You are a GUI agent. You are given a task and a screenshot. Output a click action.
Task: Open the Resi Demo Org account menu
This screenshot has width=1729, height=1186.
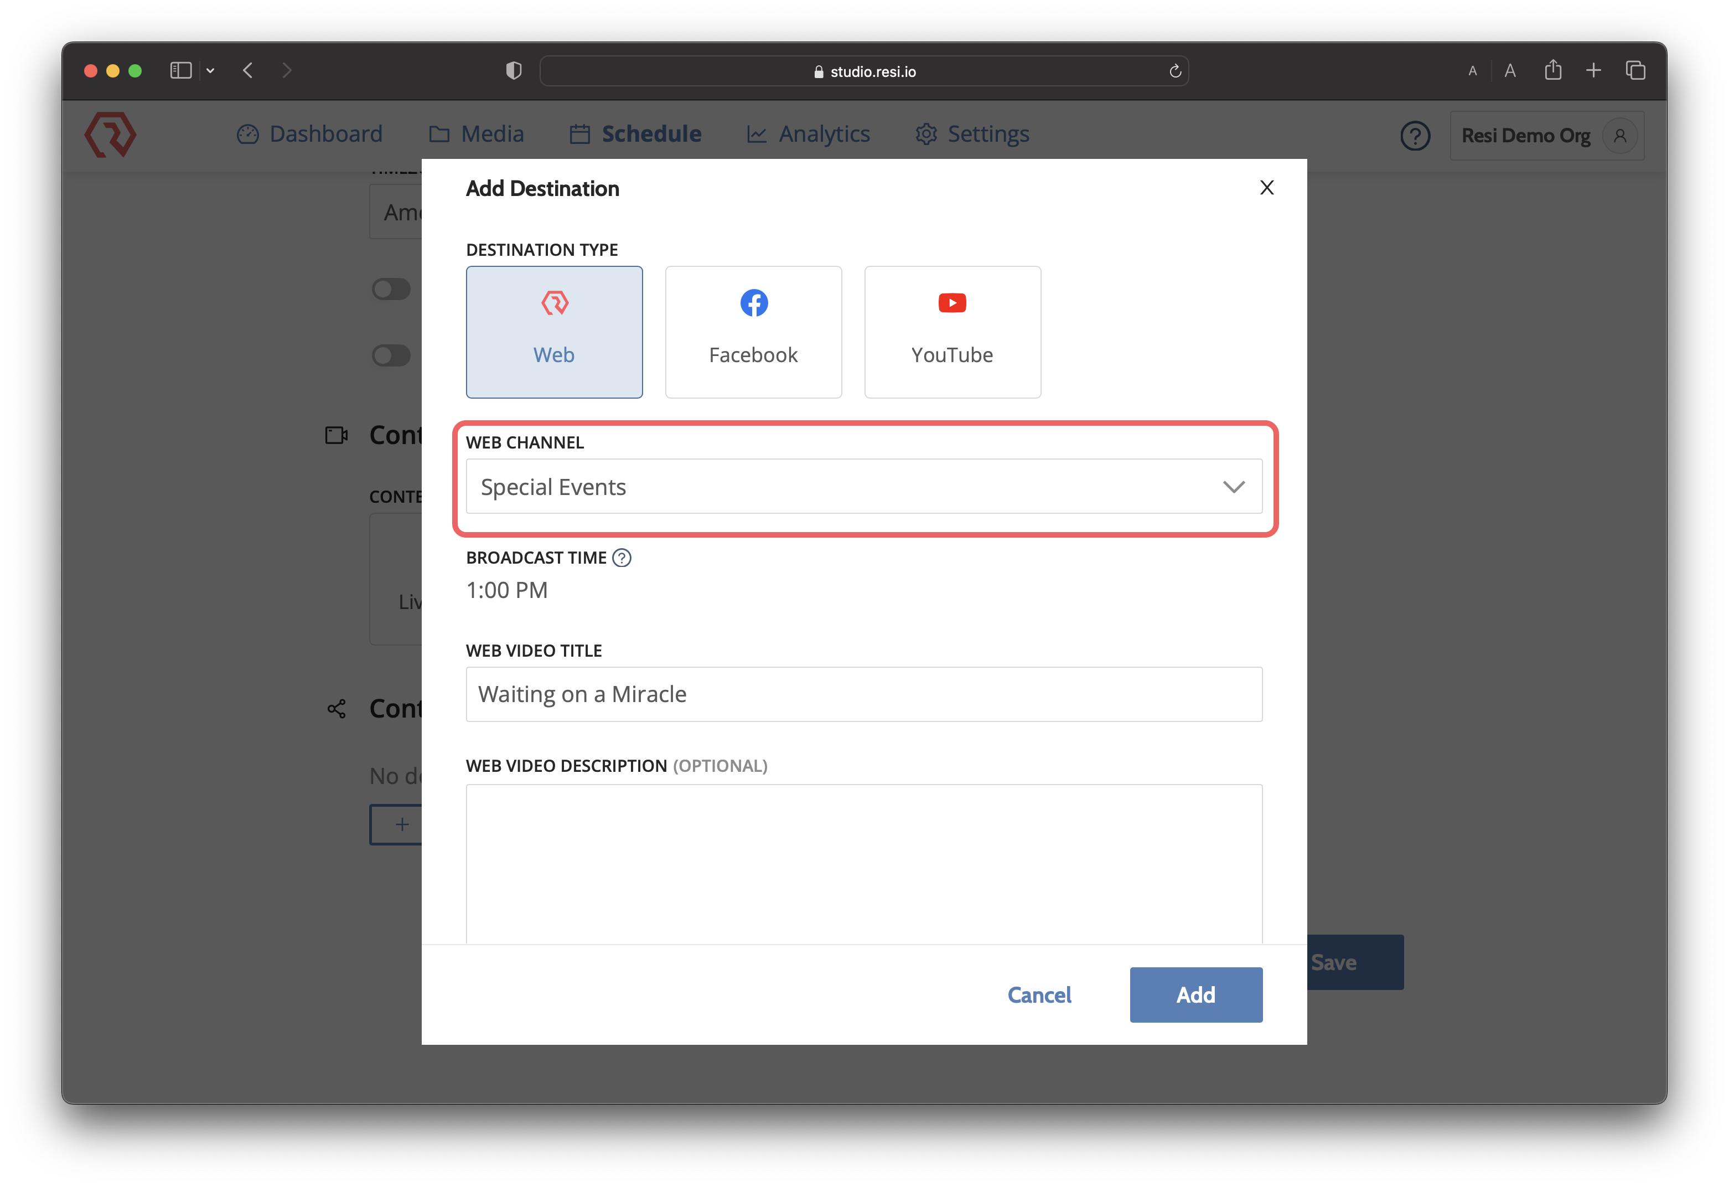click(x=1547, y=136)
